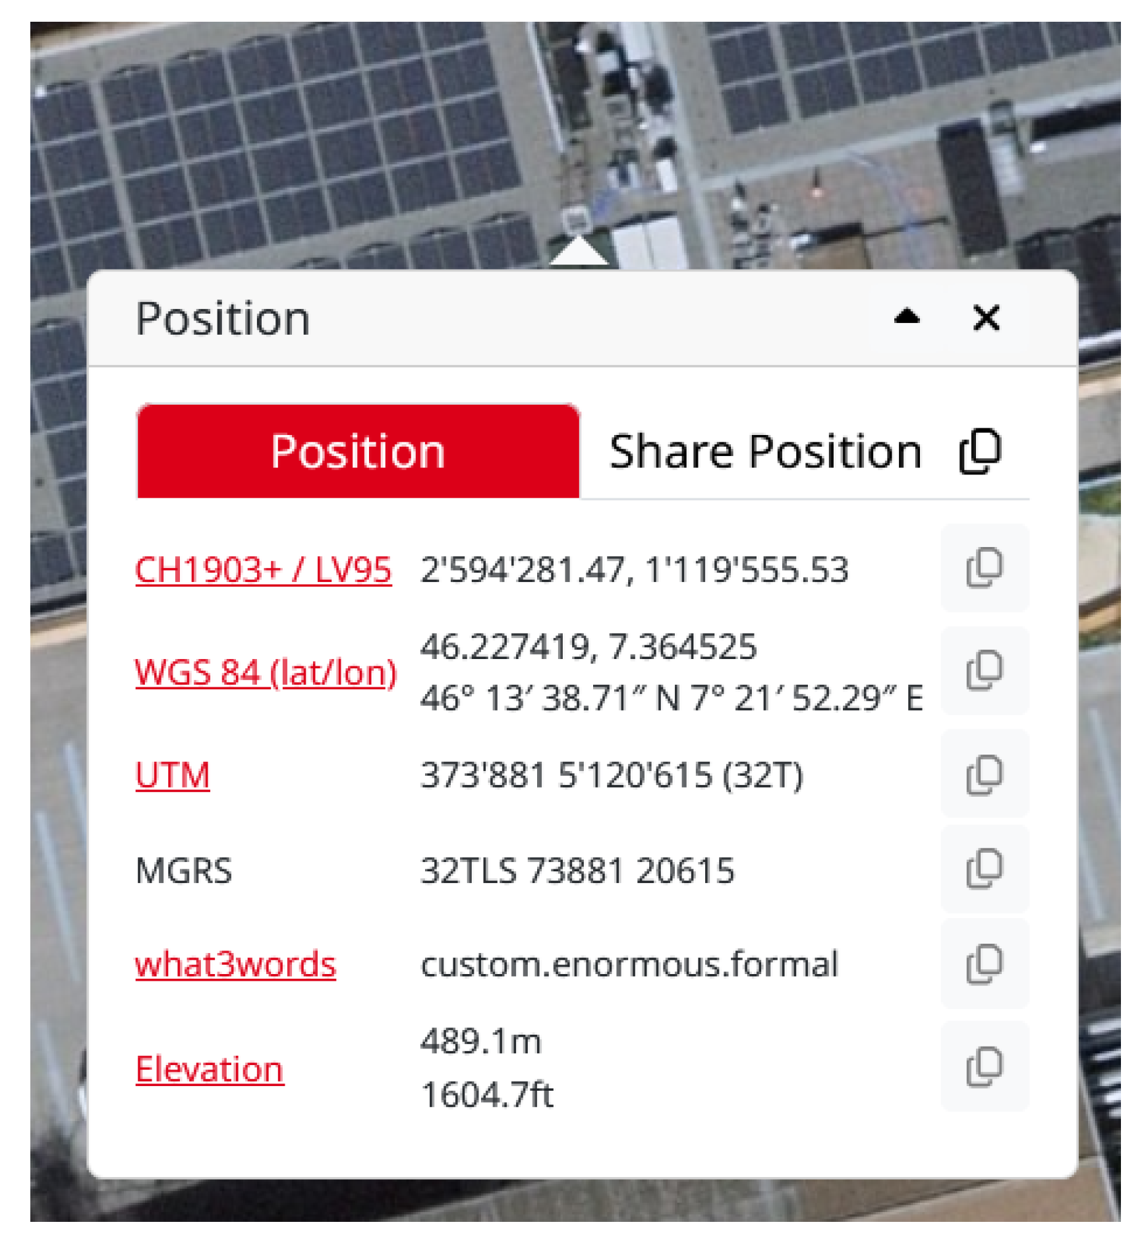Open the UTM coordinate system link

click(171, 776)
